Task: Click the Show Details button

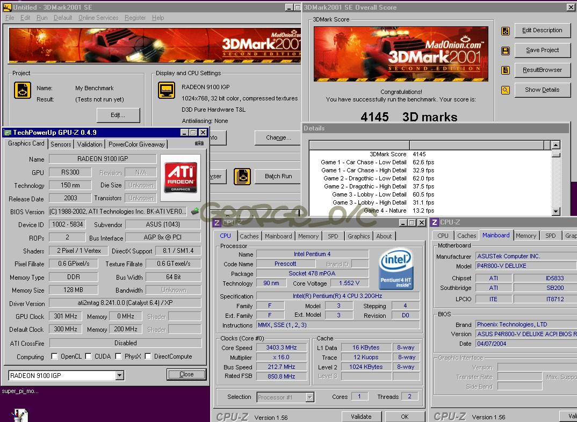Action: click(x=543, y=90)
